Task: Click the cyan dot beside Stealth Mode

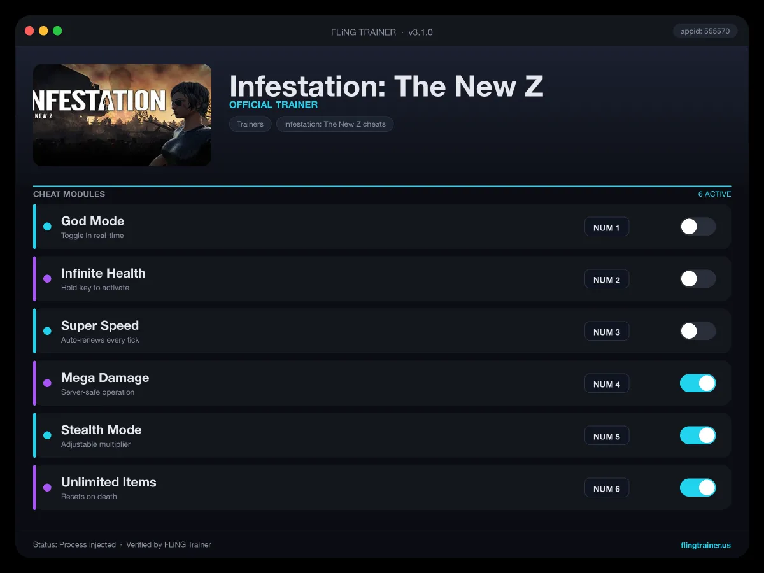Action: click(47, 435)
